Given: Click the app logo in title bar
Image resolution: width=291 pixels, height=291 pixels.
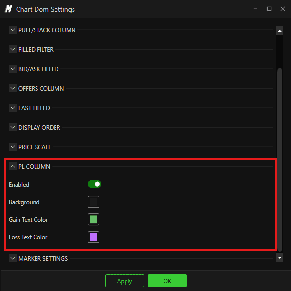Looking at the screenshot, I should click(x=8, y=9).
